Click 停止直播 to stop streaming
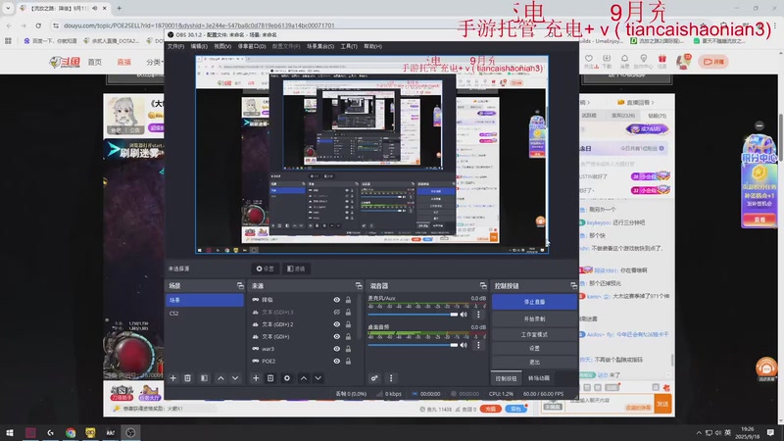This screenshot has height=441, width=784. 534,302
